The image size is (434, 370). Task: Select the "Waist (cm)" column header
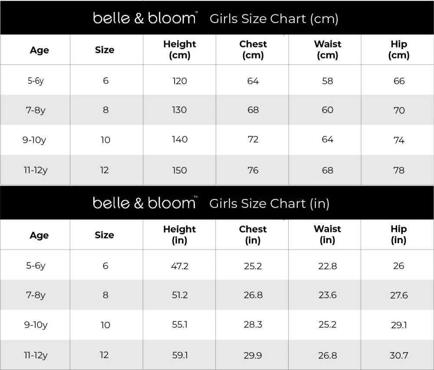pos(328,50)
